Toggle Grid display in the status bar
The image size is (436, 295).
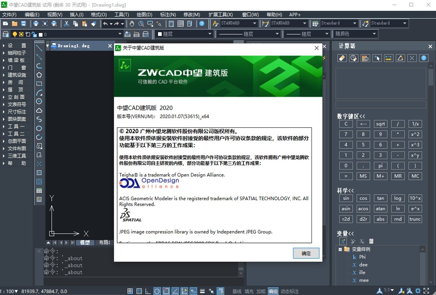pyautogui.click(x=139, y=291)
